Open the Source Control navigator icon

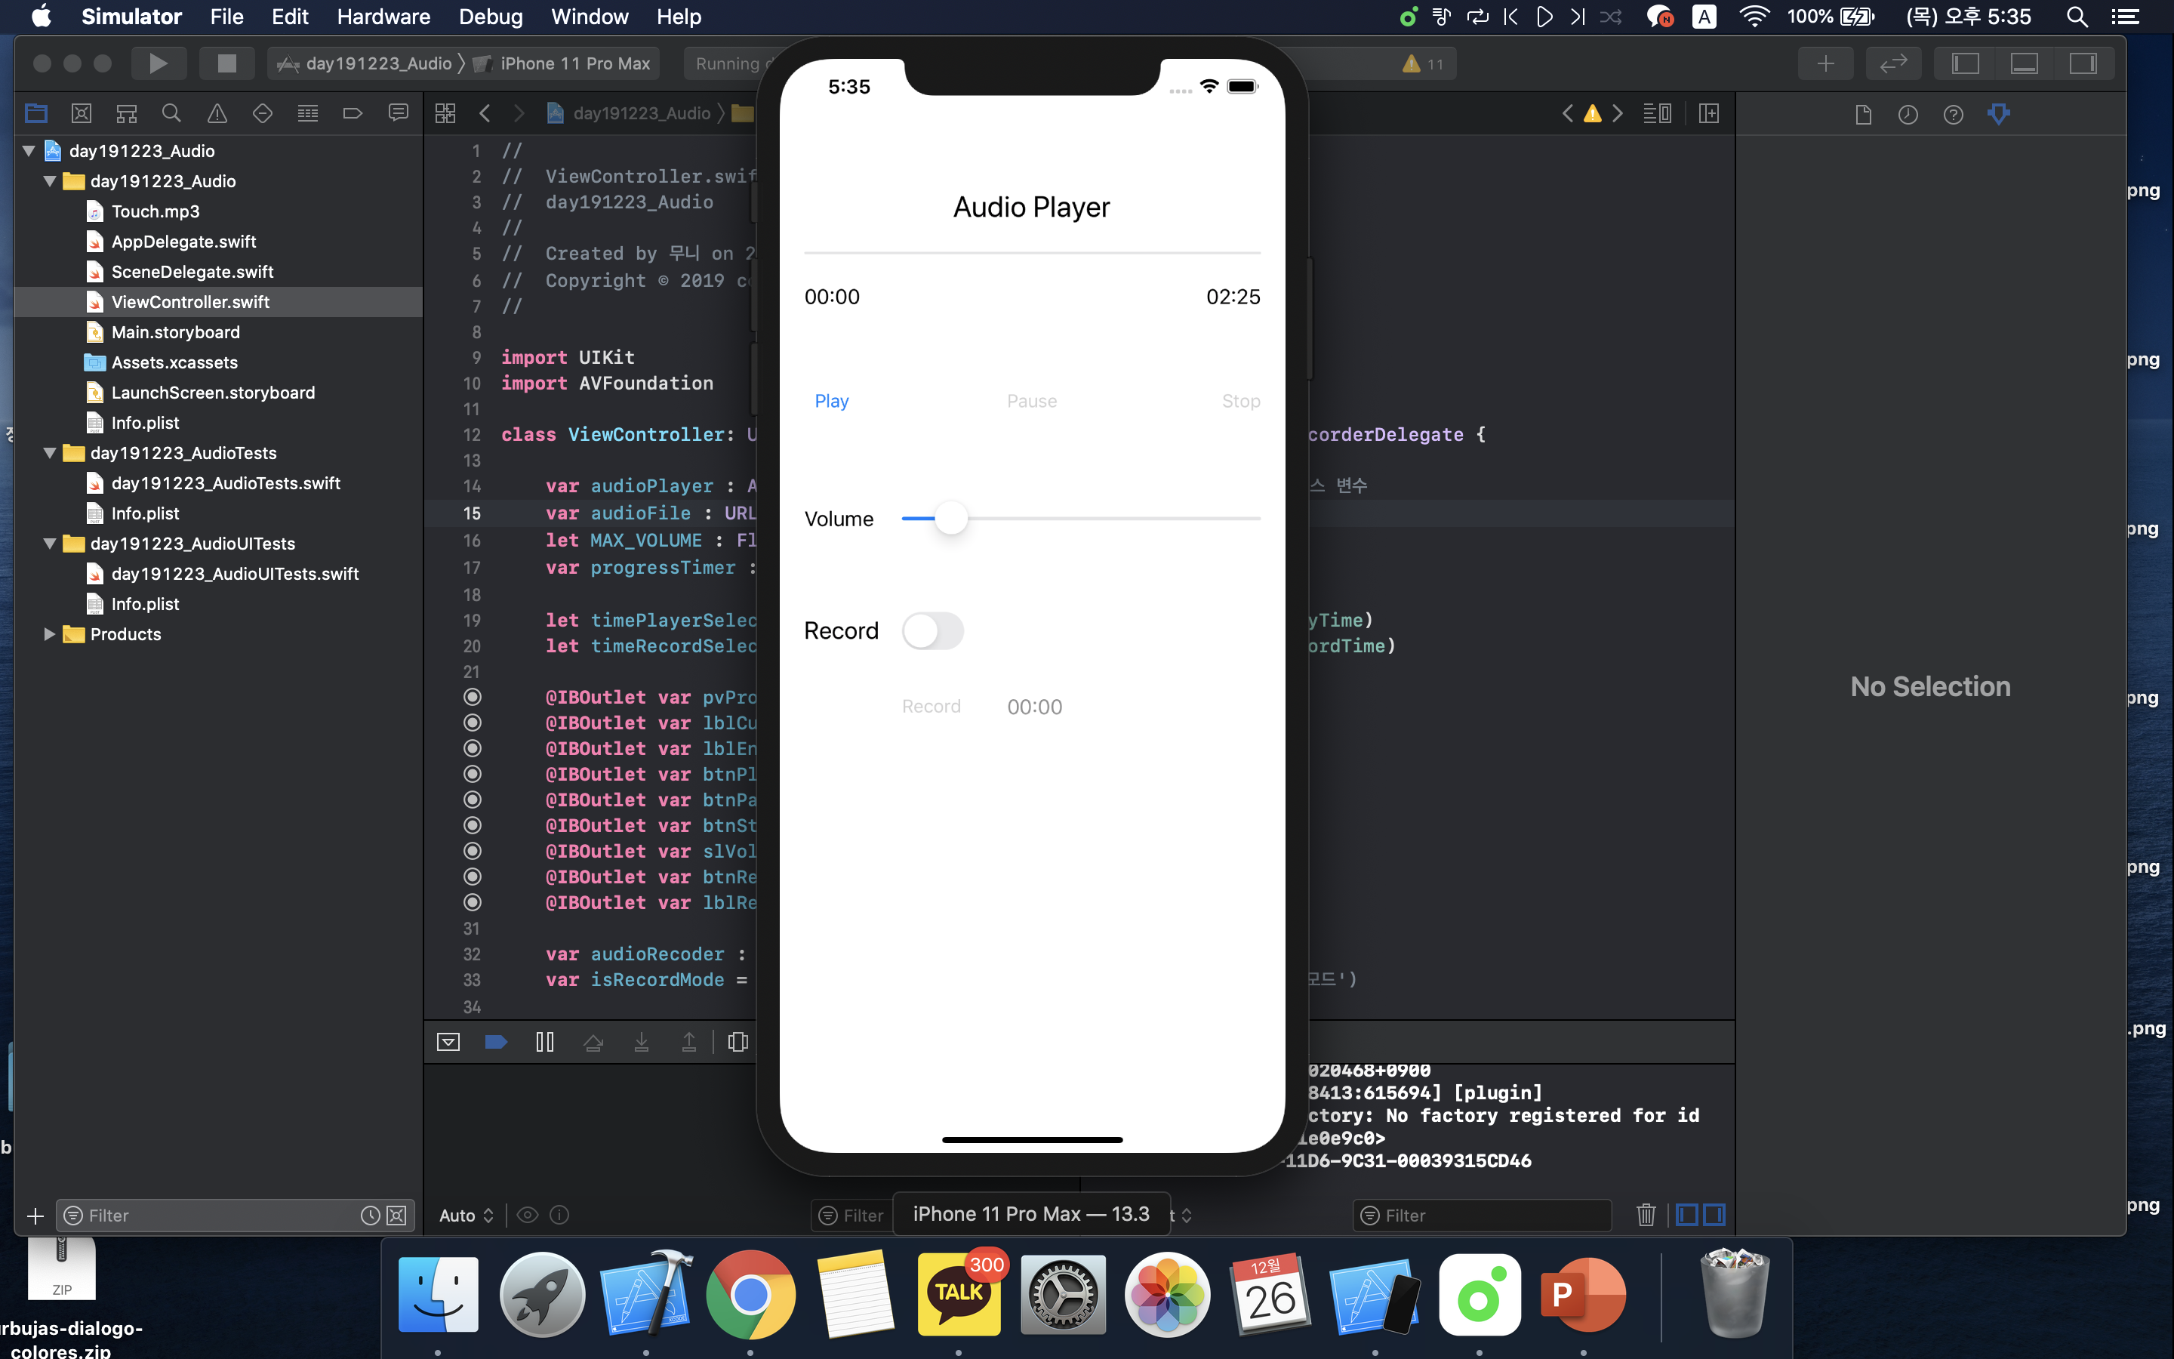(x=81, y=113)
